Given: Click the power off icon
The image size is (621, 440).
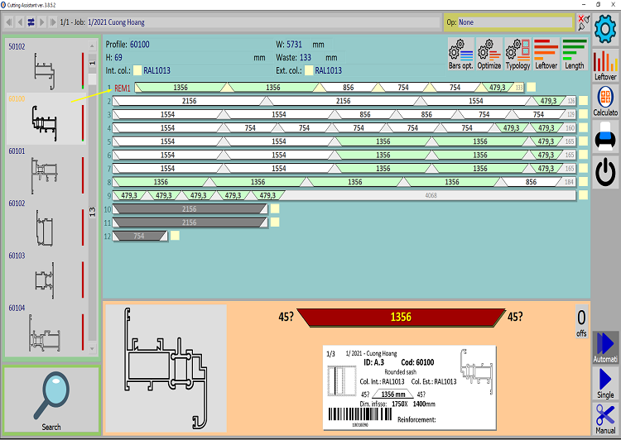Looking at the screenshot, I should (605, 172).
